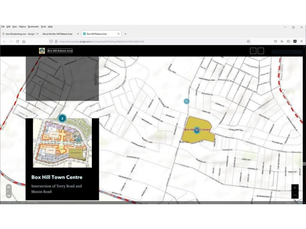
Task: Click map marker number 2
Action: coord(62,118)
